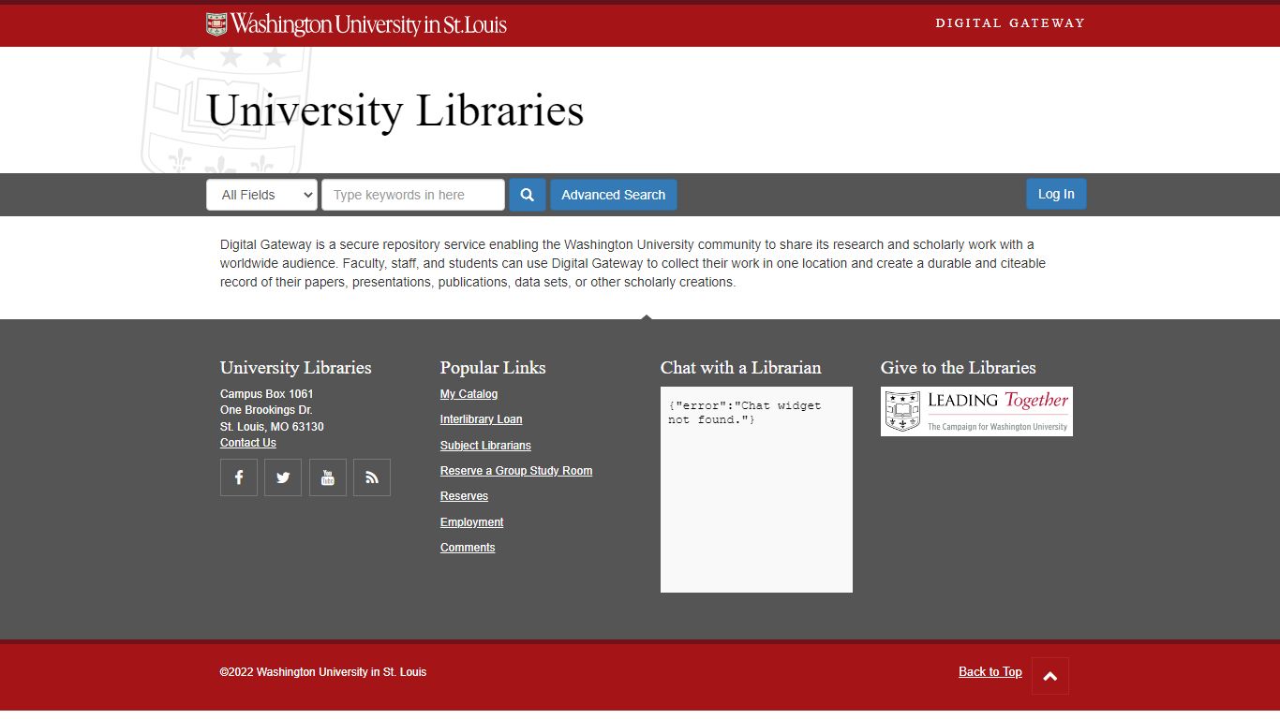The height and width of the screenshot is (719, 1280).
Task: Click the Give to the Libraries heading
Action: 958,368
